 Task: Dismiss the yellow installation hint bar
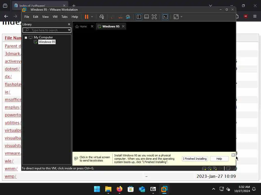(233, 155)
